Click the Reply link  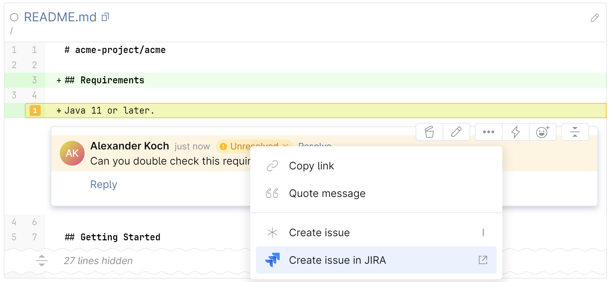(x=104, y=185)
